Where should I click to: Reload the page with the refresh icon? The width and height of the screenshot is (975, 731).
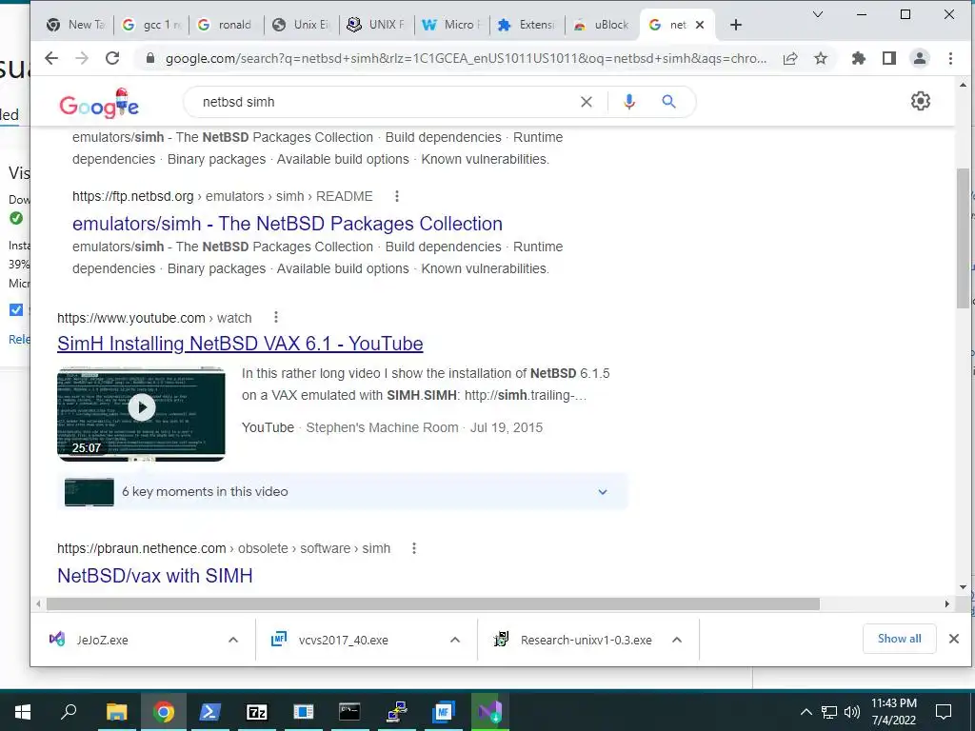(x=112, y=58)
